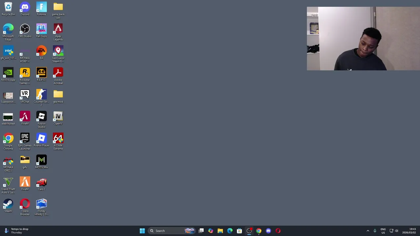Select the Steam desktop shortcut
Screen dimensions: 420x236
tap(8, 206)
